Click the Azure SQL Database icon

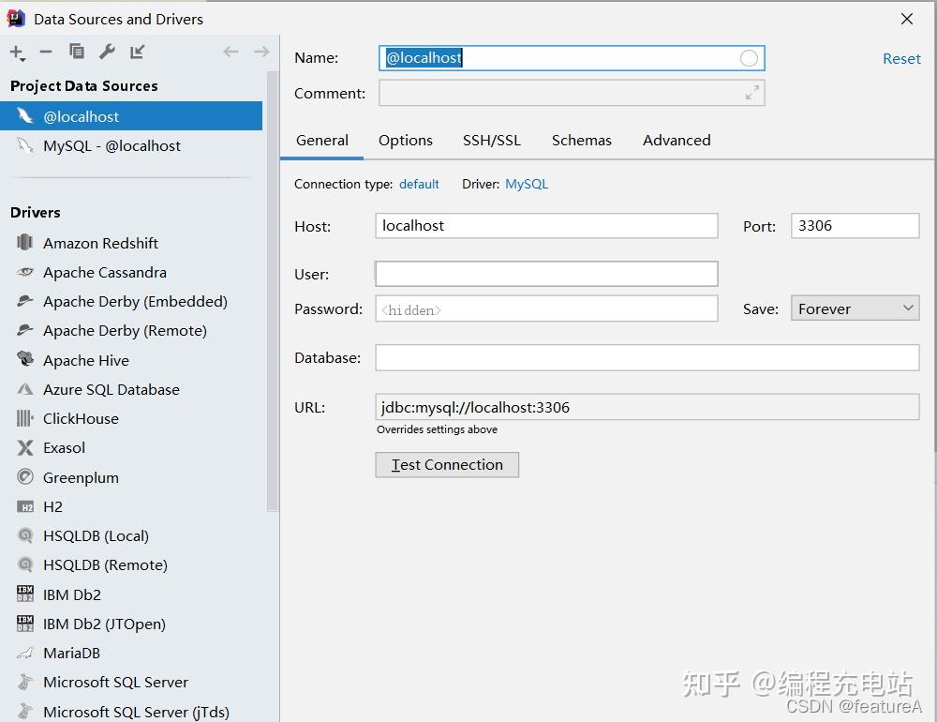pos(25,389)
